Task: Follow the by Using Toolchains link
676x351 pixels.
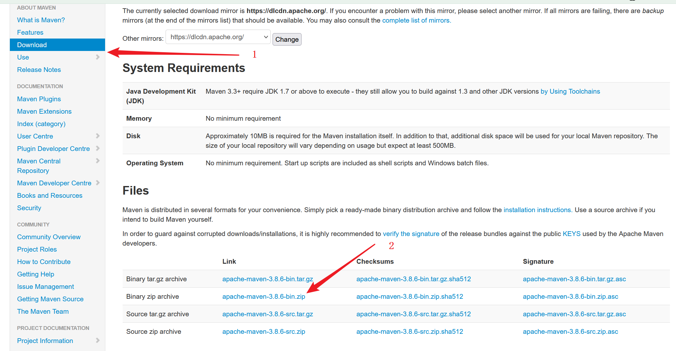Action: point(570,91)
